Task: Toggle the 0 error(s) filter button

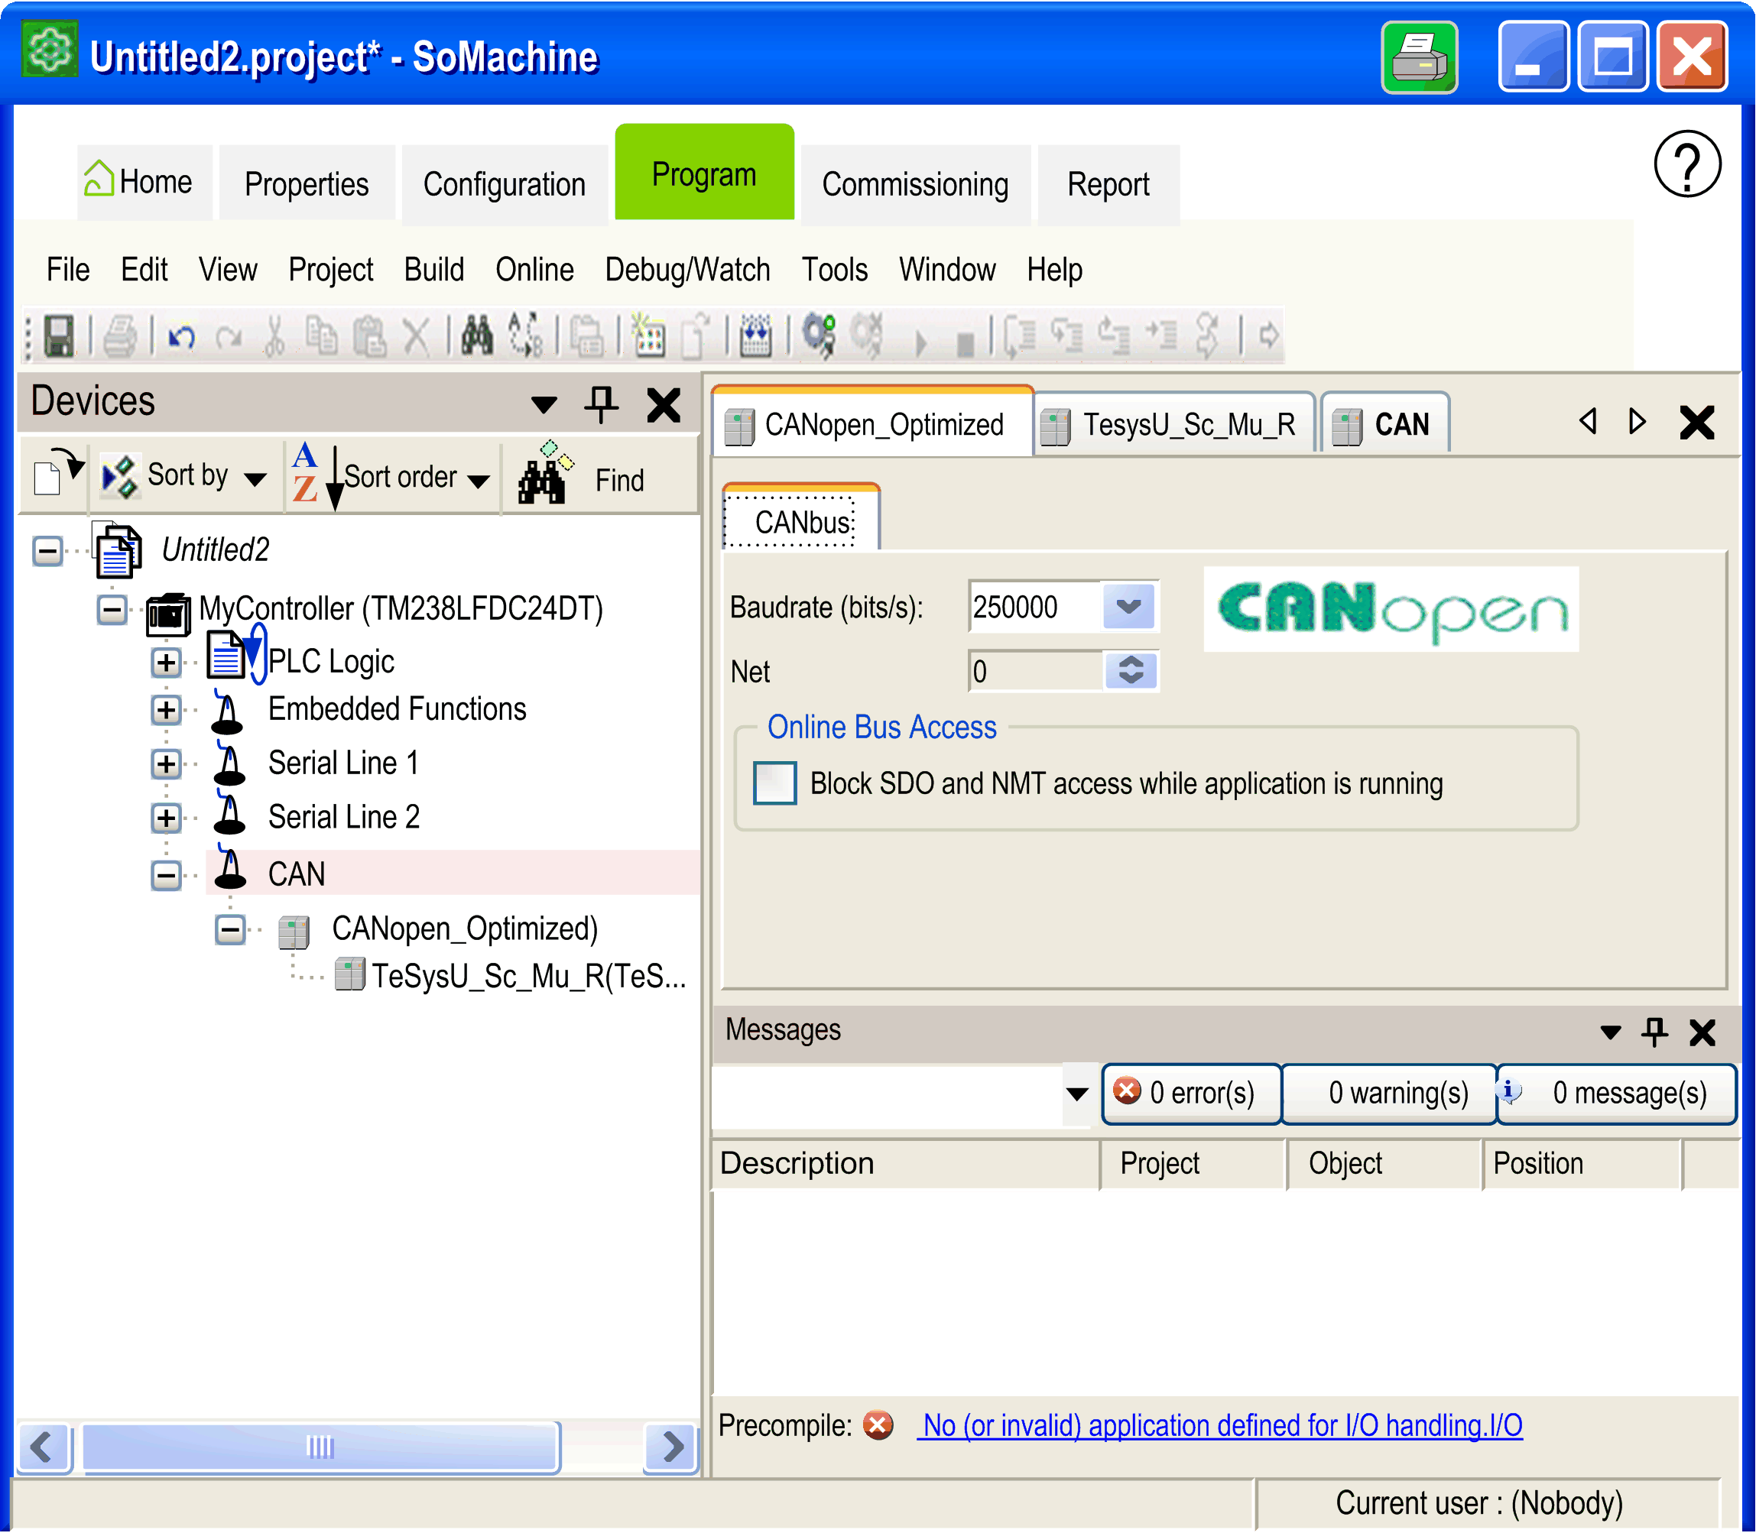Action: [1190, 1092]
